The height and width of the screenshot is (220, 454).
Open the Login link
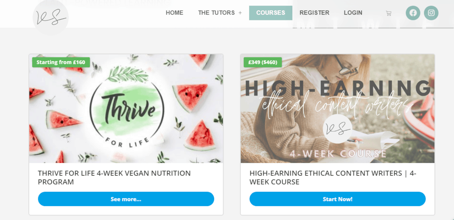pyautogui.click(x=353, y=13)
